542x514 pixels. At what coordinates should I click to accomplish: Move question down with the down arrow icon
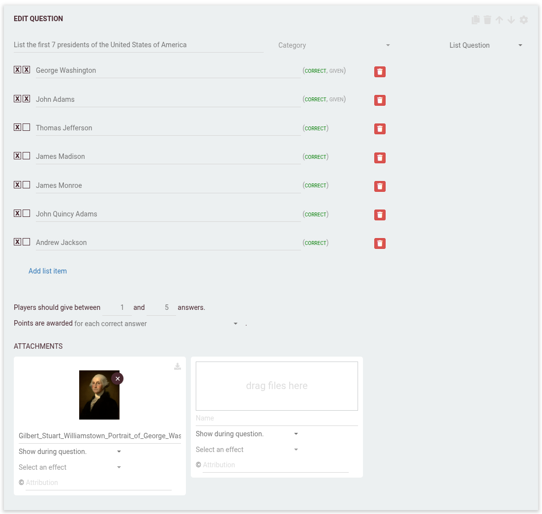coord(511,20)
